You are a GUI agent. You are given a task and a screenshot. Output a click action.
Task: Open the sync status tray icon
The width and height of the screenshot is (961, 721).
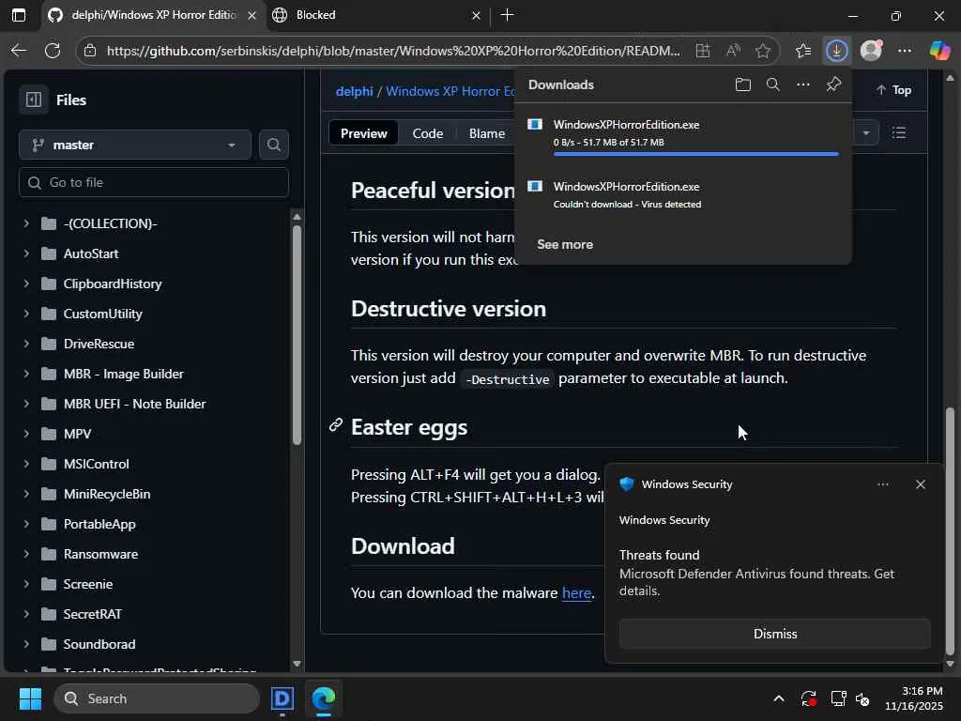pos(808,698)
